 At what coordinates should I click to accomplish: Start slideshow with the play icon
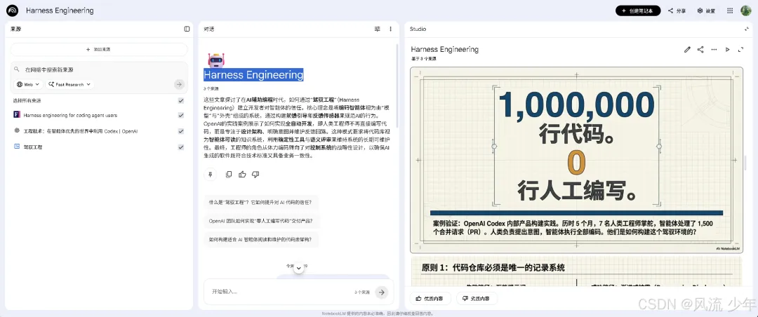click(727, 49)
